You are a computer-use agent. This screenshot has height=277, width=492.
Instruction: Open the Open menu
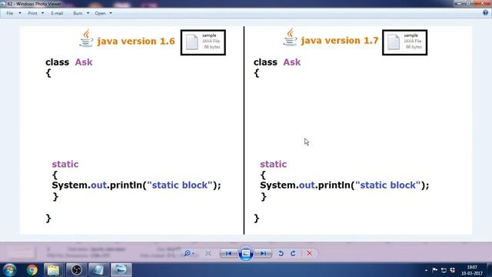pos(100,13)
